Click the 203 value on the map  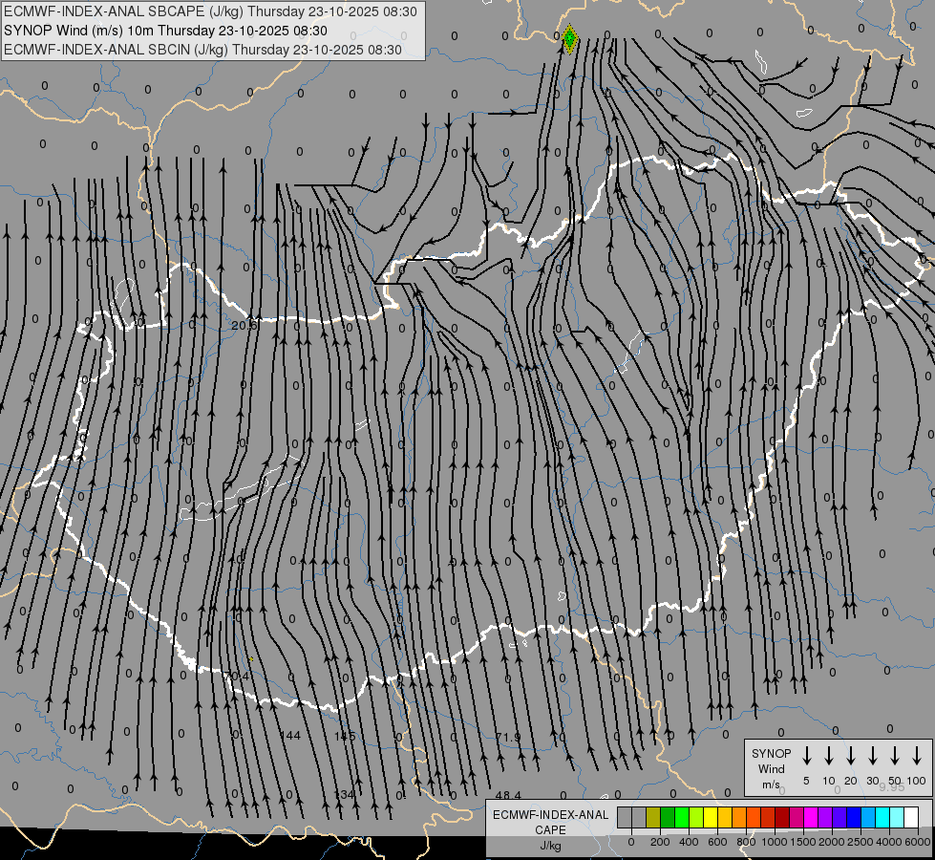[x=244, y=326]
